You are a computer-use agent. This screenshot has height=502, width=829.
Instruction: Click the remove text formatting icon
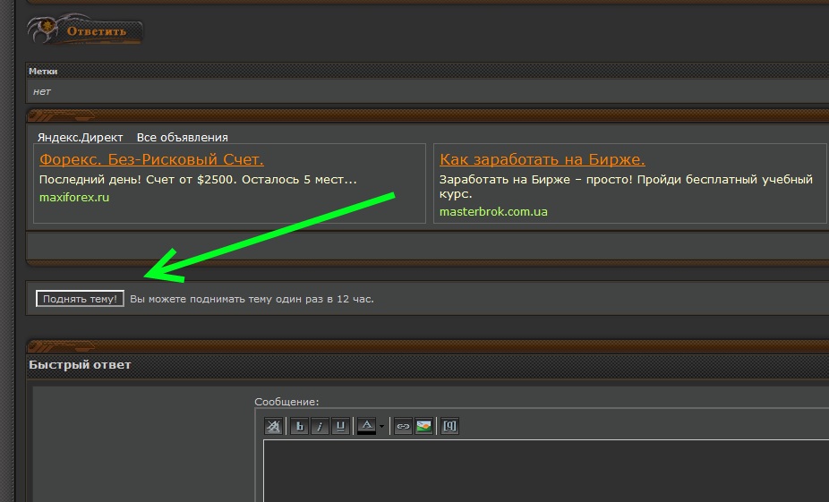(273, 427)
